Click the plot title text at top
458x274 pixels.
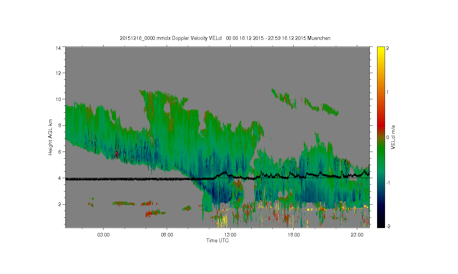225,38
